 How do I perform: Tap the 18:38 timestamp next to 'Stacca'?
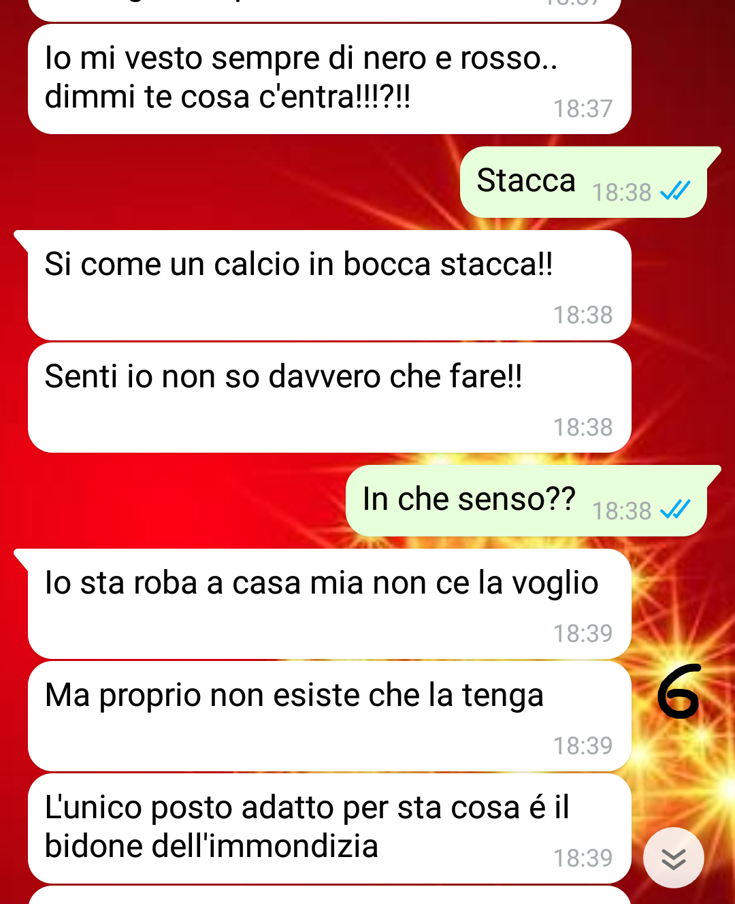[621, 193]
